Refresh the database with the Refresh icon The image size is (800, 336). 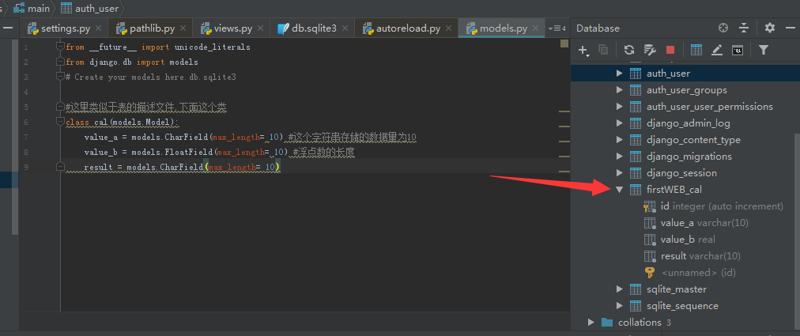point(629,50)
